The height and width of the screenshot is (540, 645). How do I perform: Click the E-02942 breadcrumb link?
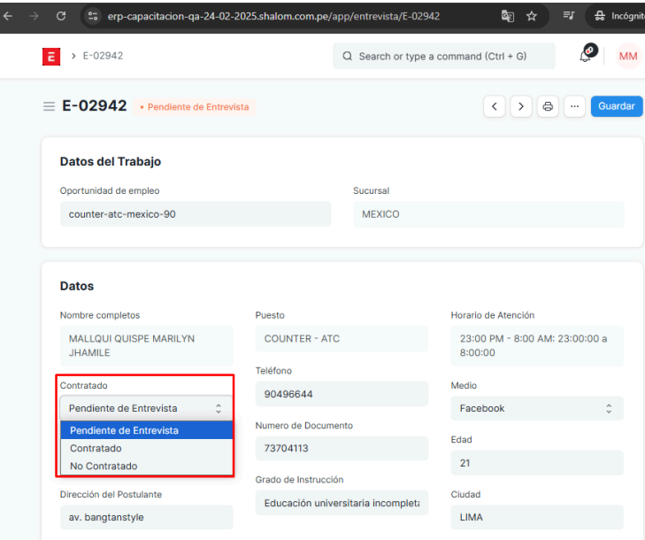103,56
